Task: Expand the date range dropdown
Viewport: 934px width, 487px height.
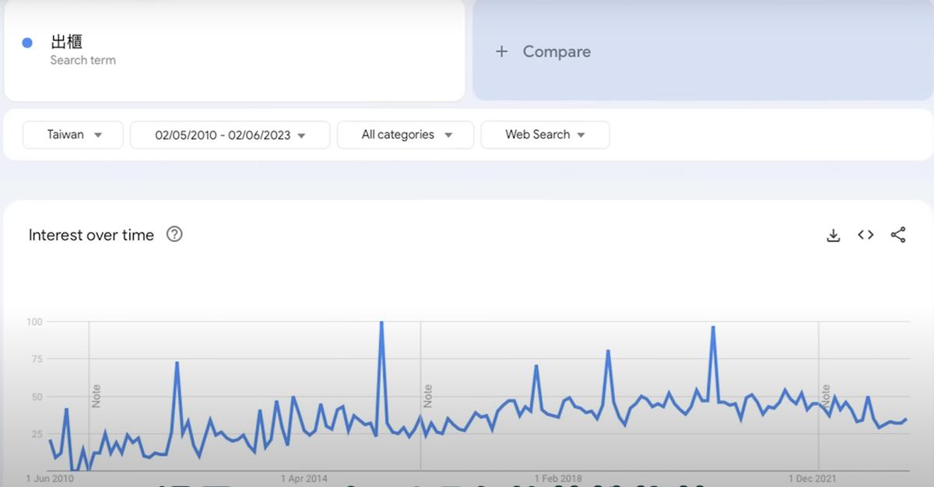Action: pyautogui.click(x=230, y=135)
